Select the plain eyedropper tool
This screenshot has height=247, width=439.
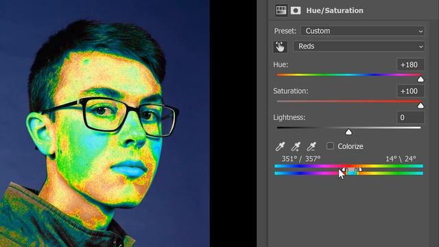coord(280,146)
